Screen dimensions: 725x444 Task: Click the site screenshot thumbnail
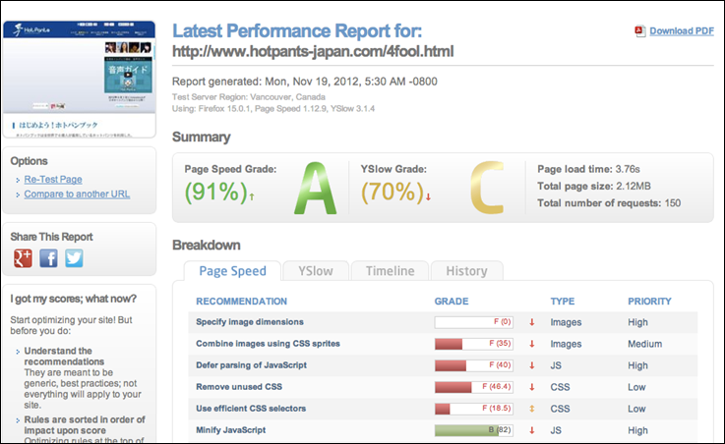click(79, 80)
